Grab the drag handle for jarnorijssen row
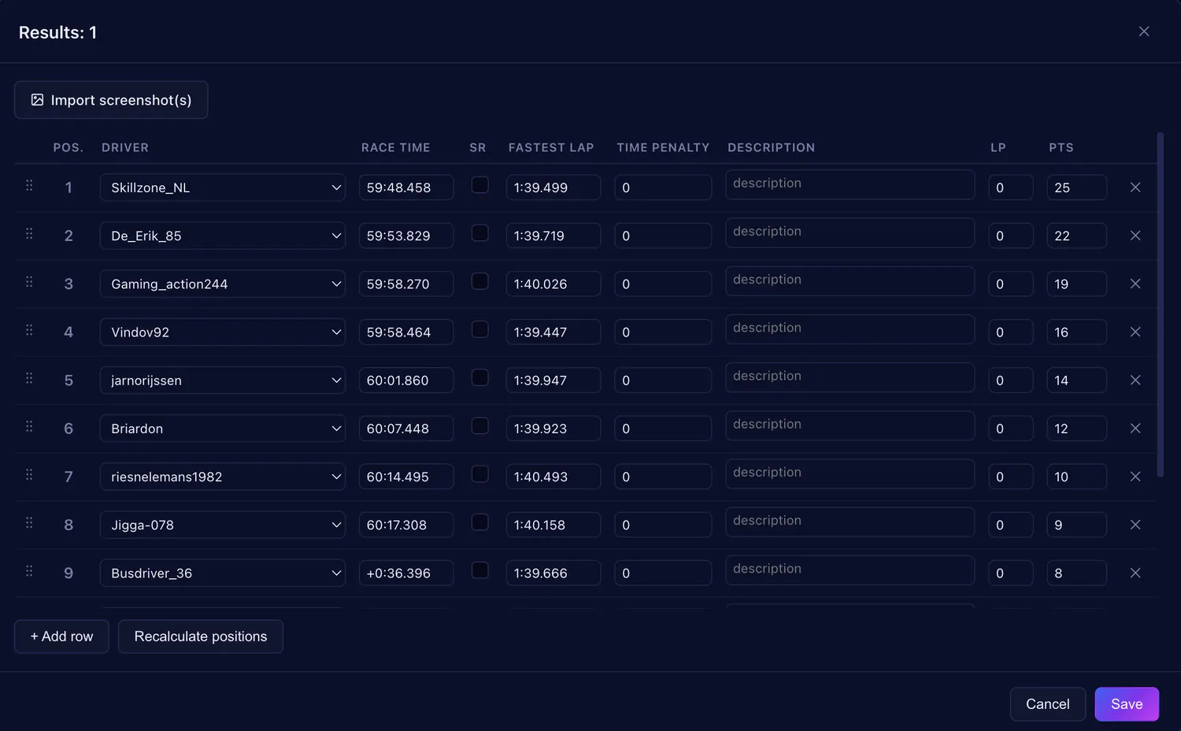Viewport: 1181px width, 731px height. [x=29, y=378]
